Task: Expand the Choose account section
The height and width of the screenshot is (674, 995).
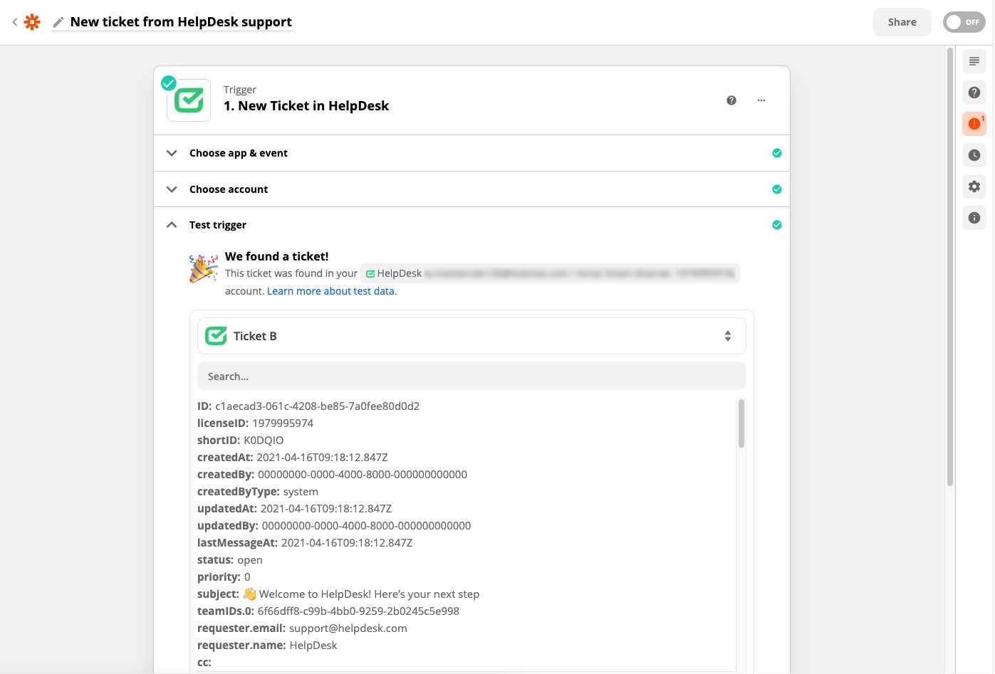Action: 472,189
